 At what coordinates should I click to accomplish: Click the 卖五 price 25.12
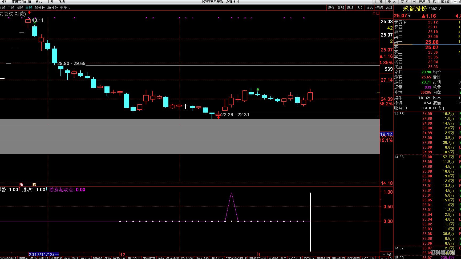pos(433,22)
